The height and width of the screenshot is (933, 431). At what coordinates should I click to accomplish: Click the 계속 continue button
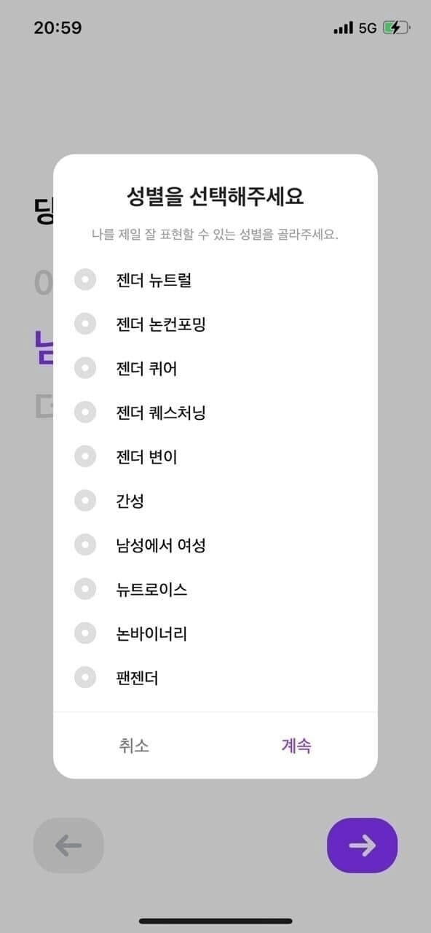tap(298, 746)
